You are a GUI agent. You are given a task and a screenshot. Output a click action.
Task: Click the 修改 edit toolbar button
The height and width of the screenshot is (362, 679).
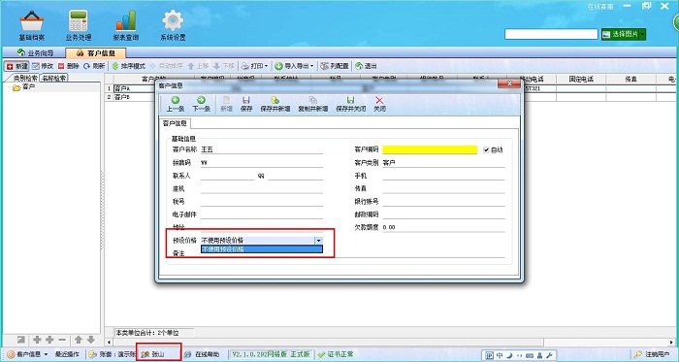[43, 66]
